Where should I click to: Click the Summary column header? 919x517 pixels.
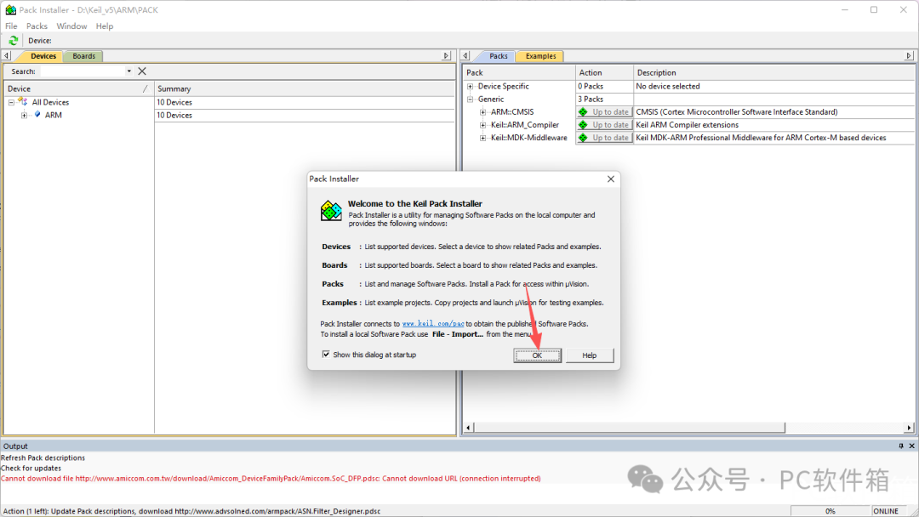pos(305,88)
